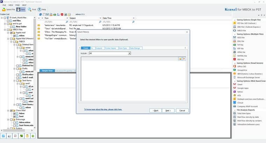The width and height of the screenshot is (266, 143).
Task: Check the eml files folder checkbox
Action: (8, 21)
